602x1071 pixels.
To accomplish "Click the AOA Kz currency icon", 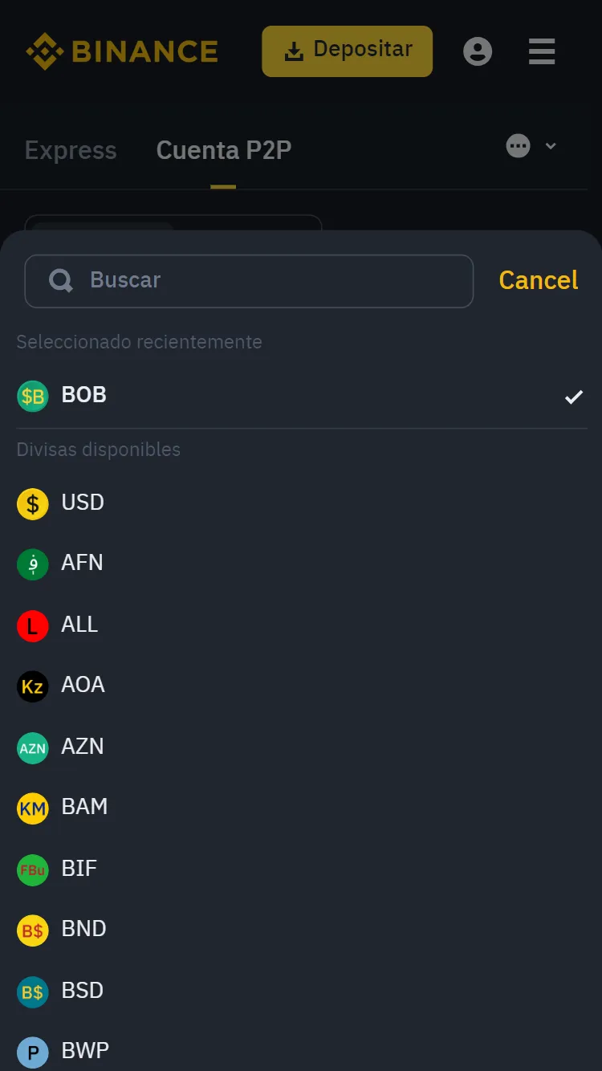I will point(33,686).
